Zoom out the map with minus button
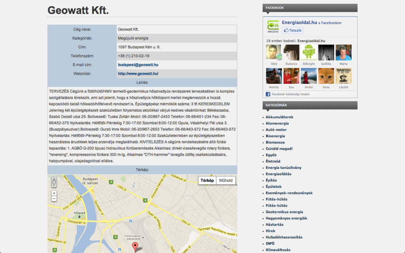The width and height of the screenshot is (405, 253). 54,199
